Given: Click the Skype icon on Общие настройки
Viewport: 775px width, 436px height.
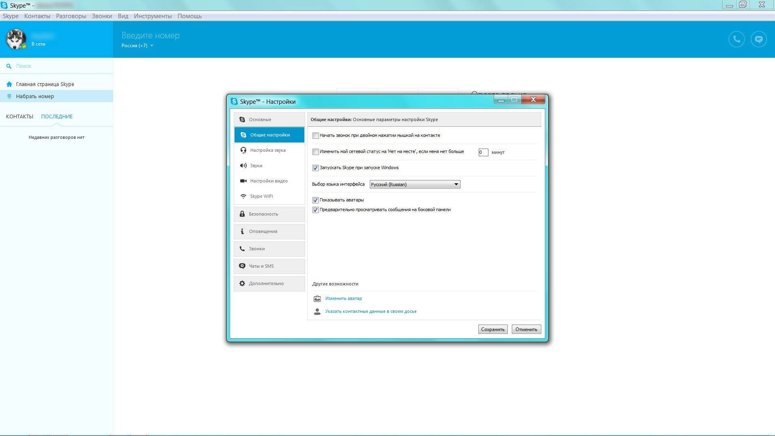Looking at the screenshot, I should point(243,135).
